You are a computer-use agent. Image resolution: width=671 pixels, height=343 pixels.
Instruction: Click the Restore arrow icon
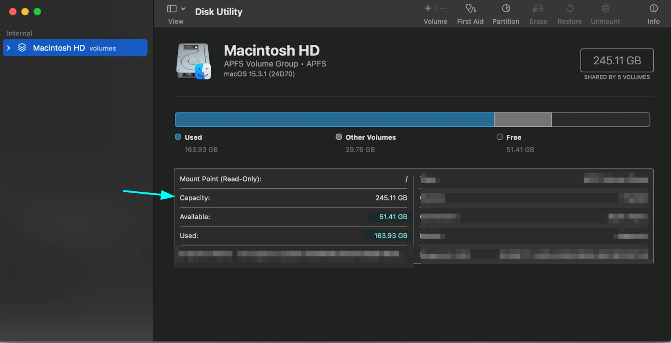coord(570,8)
